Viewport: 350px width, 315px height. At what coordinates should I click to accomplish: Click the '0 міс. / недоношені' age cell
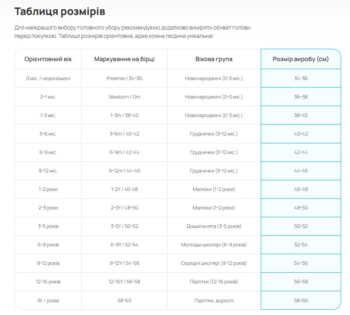coord(48,78)
